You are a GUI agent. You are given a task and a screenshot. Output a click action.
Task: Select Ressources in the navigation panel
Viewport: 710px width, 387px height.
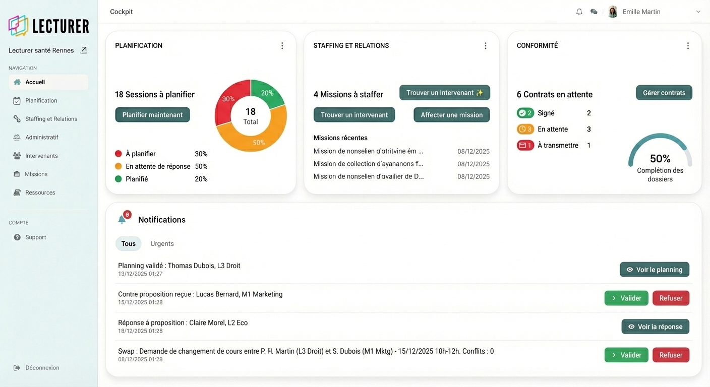[40, 192]
